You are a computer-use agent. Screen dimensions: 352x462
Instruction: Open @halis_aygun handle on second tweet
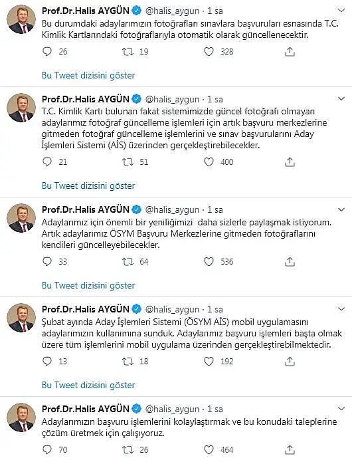172,100
